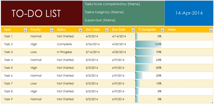
Task: Select the 100% progress bar for Task 2
Action: tap(148, 44)
